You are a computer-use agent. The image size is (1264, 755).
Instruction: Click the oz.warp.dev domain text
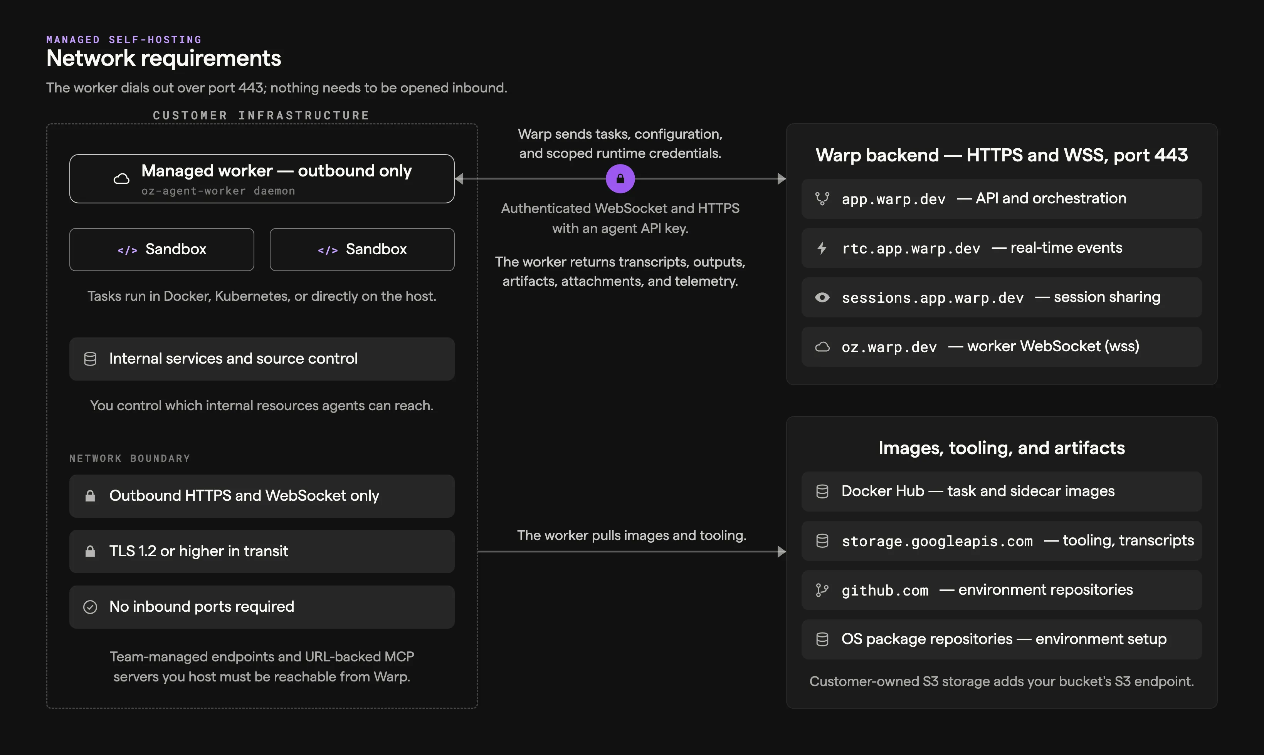pos(889,347)
